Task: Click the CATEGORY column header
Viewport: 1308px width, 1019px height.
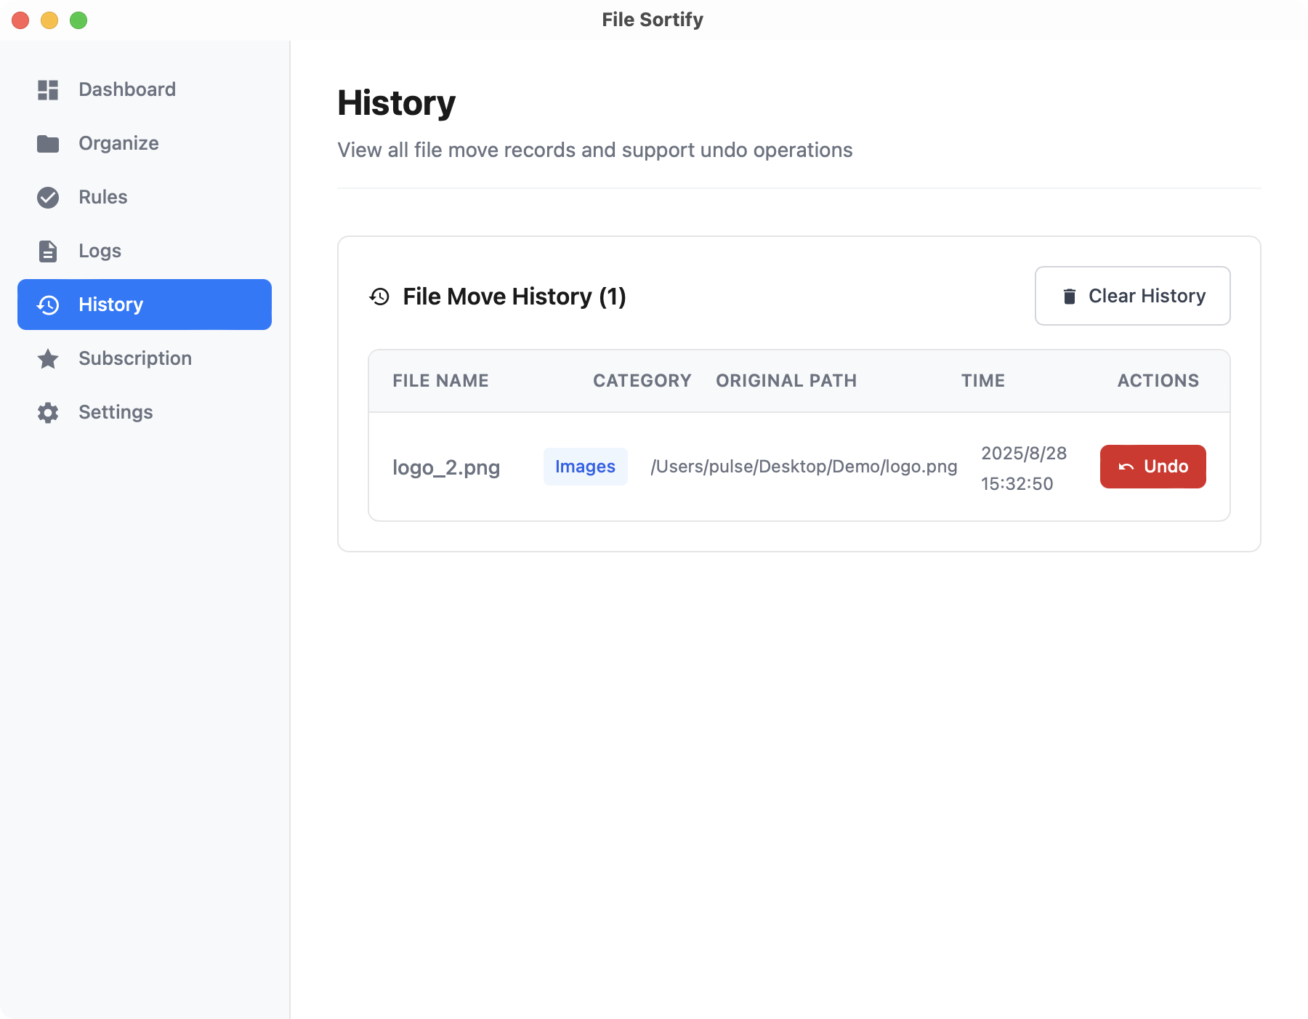Action: 642,381
